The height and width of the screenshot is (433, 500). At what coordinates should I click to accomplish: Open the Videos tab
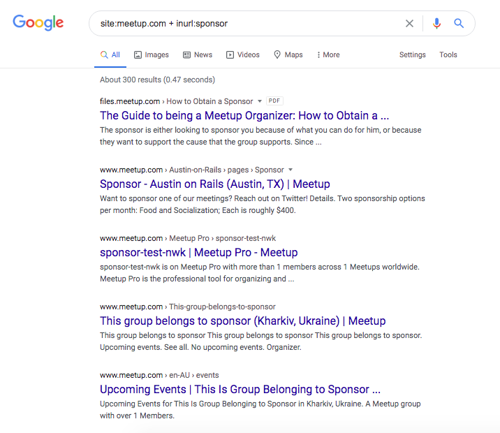[242, 55]
